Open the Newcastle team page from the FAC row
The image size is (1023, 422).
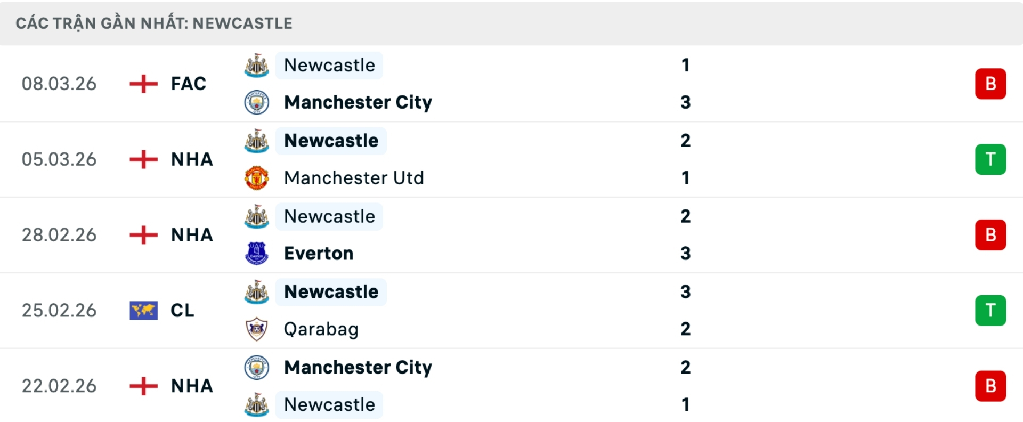coord(329,65)
